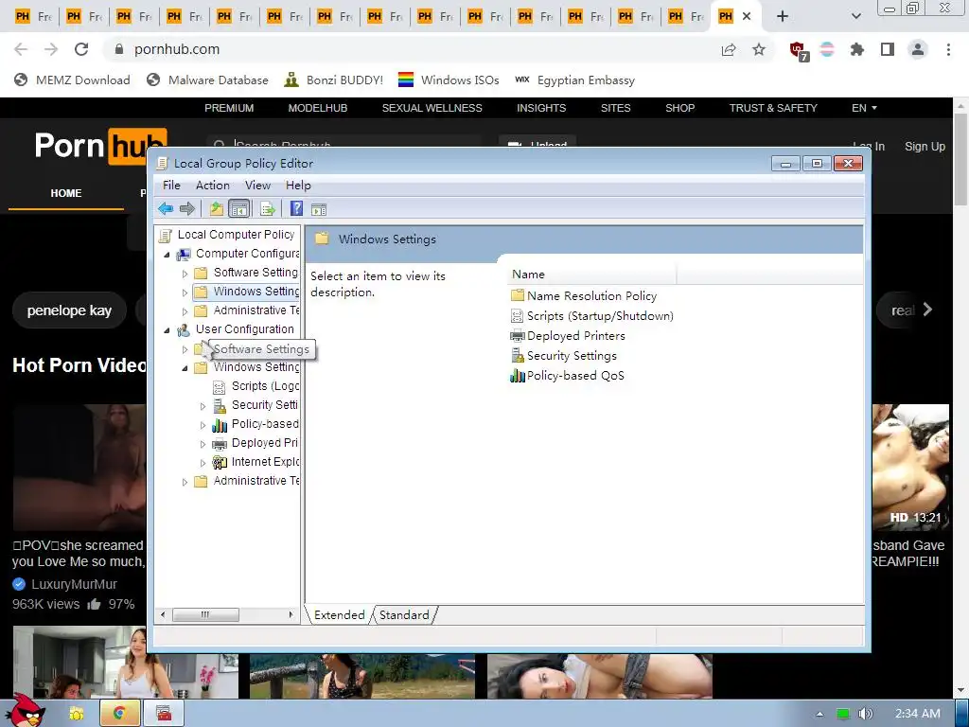Switch to the Extended tab
This screenshot has width=969, height=727.
340,615
